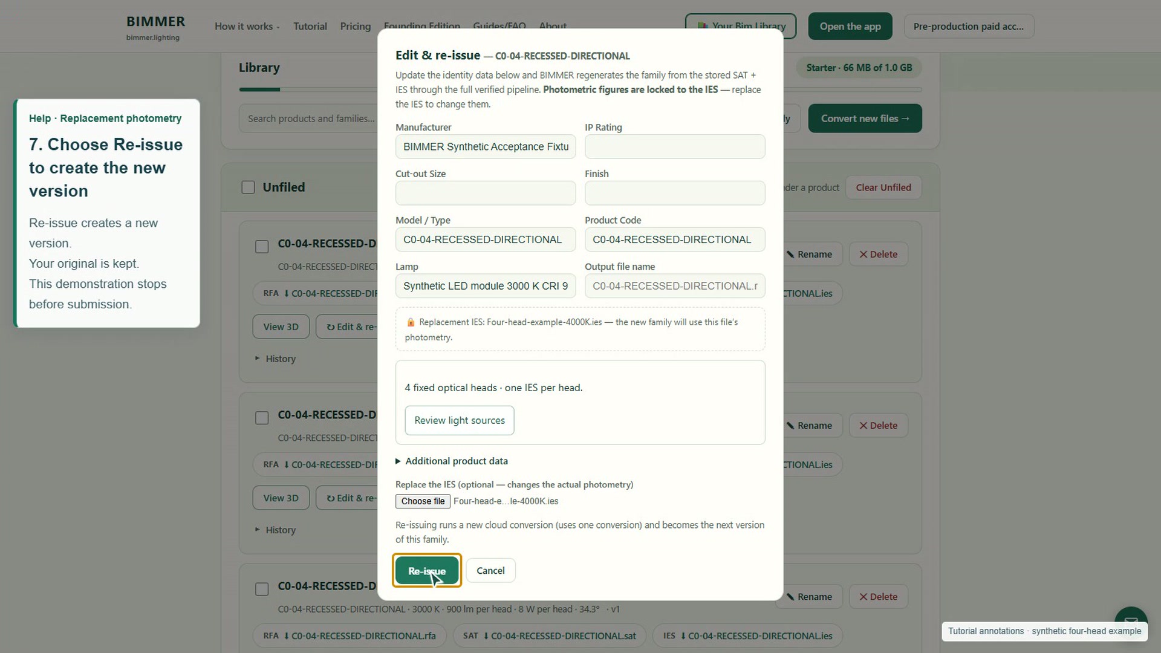
Task: Open Review light sources
Action: coord(460,420)
